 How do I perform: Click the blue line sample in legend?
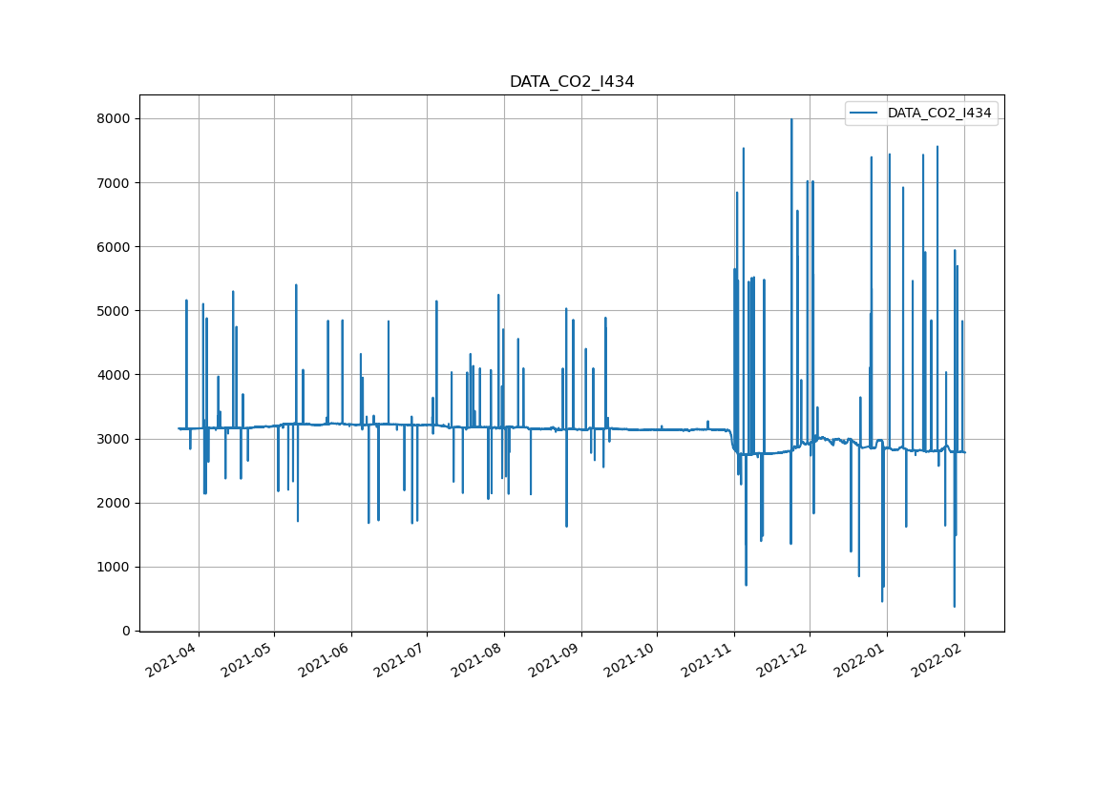click(865, 113)
